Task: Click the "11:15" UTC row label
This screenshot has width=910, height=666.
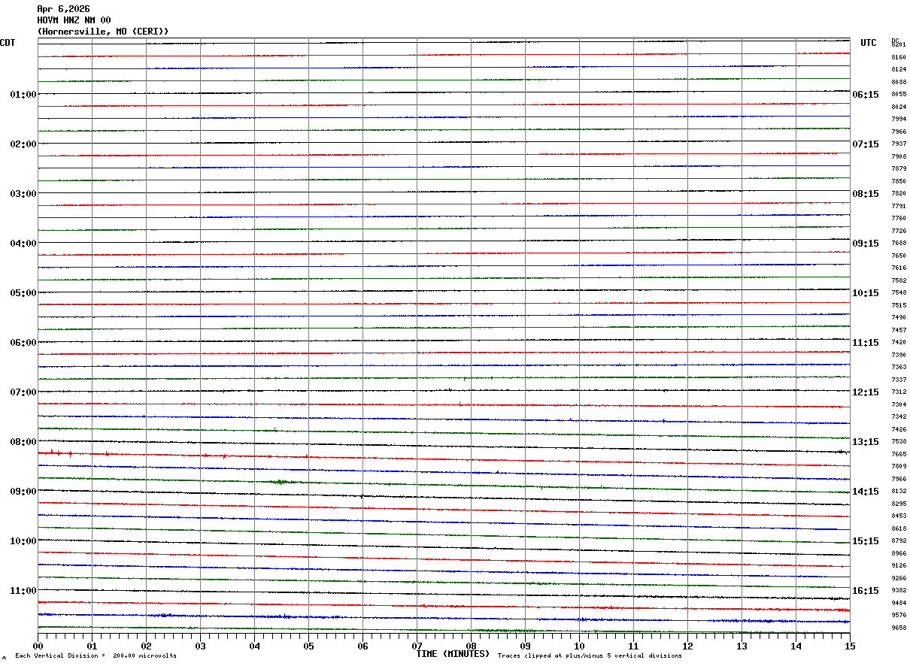Action: coord(866,343)
